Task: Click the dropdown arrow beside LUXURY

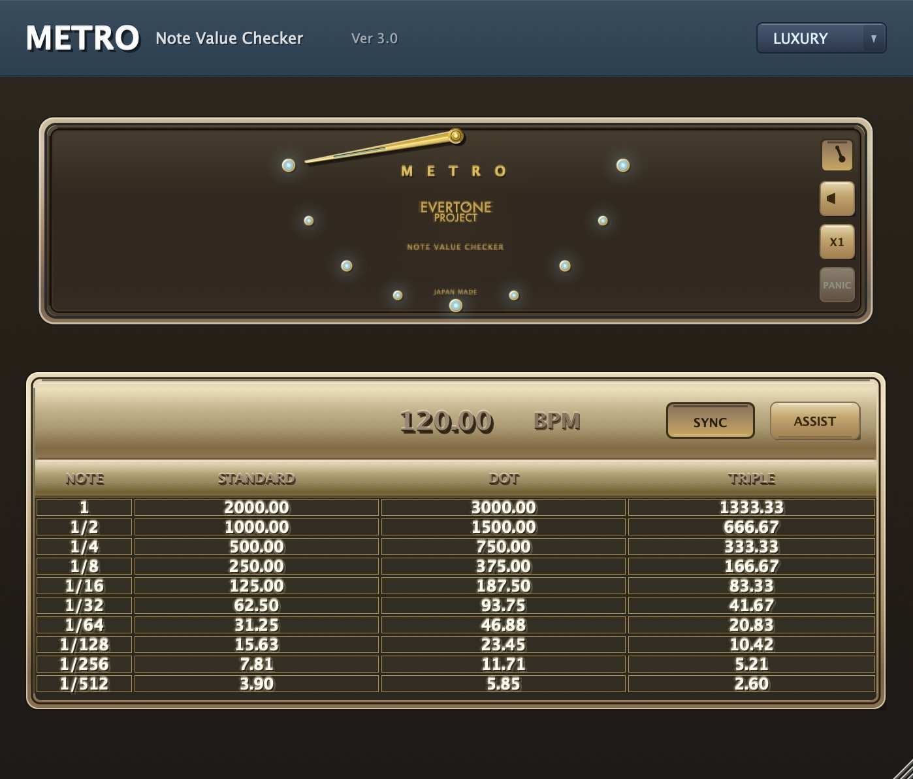Action: (x=873, y=38)
